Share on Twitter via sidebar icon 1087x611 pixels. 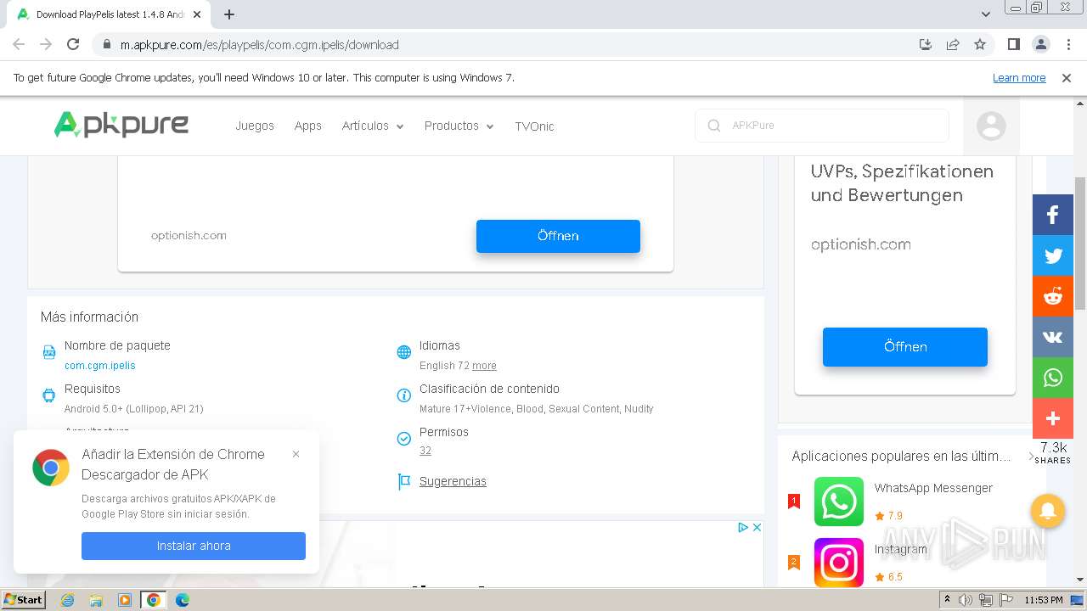[1052, 255]
